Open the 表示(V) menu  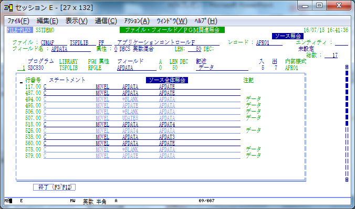[76, 21]
